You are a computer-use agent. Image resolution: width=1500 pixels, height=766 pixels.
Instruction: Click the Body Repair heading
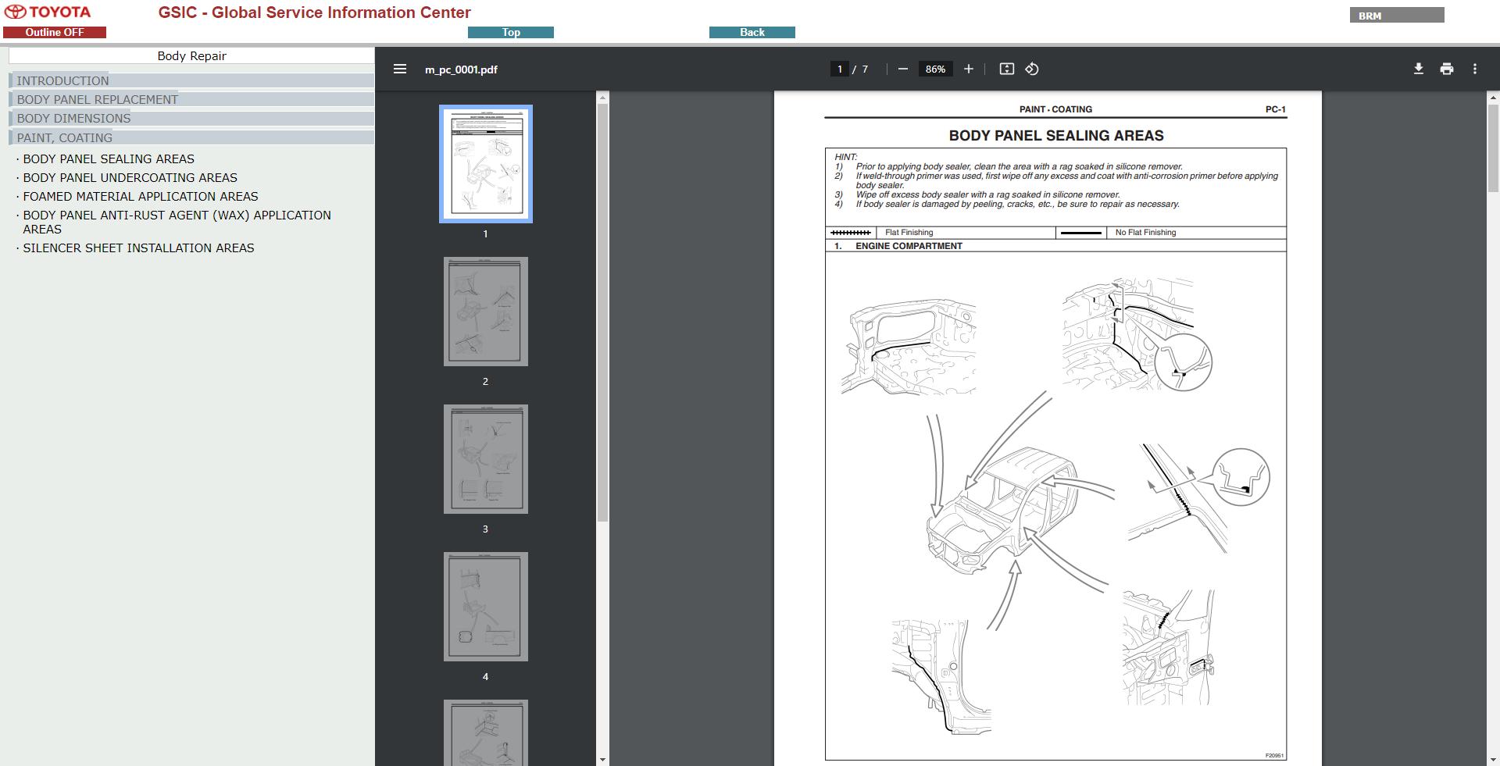pos(191,55)
